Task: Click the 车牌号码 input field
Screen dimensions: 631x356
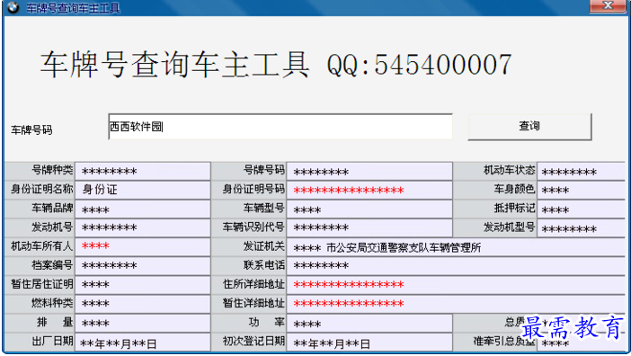Action: click(280, 127)
